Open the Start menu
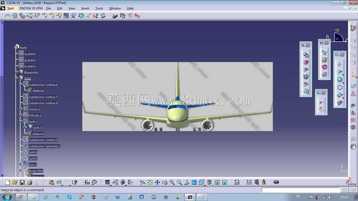 pyautogui.click(x=10, y=8)
